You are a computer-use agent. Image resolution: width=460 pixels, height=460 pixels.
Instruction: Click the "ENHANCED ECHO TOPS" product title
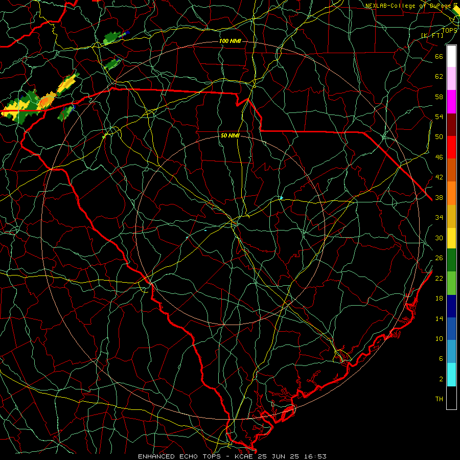179,456
